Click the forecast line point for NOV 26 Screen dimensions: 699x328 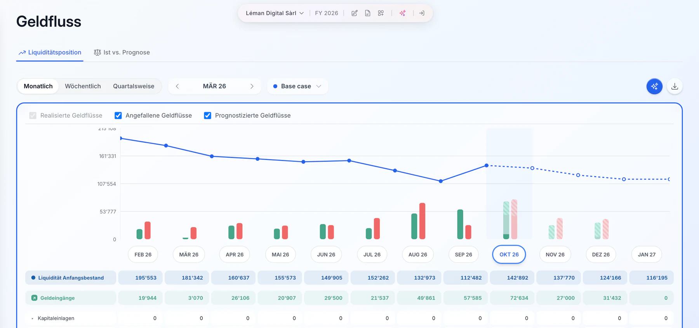pos(532,168)
